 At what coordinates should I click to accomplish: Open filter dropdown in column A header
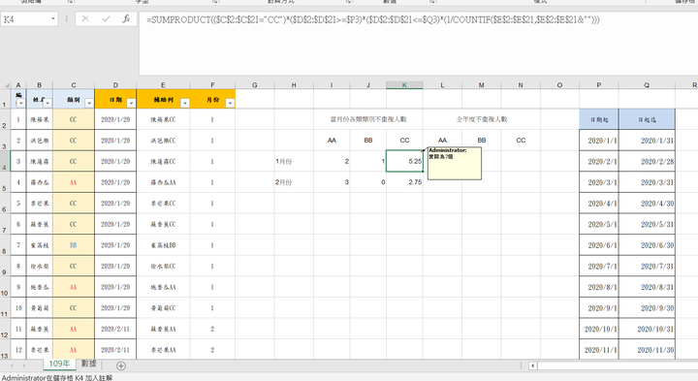click(x=21, y=104)
